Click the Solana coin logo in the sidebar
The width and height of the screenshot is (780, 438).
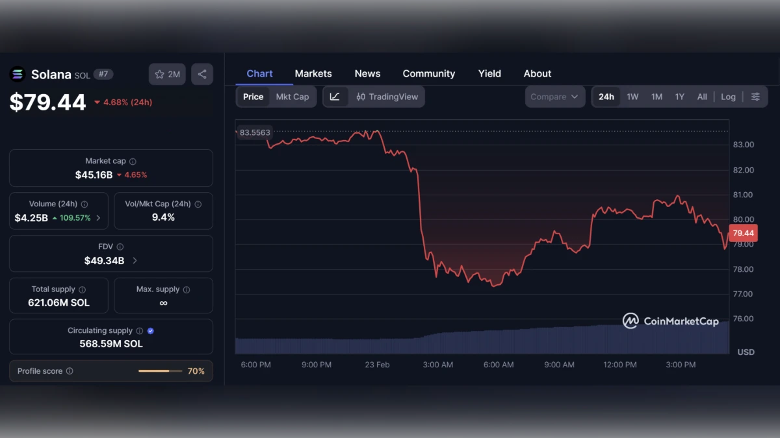pyautogui.click(x=16, y=74)
